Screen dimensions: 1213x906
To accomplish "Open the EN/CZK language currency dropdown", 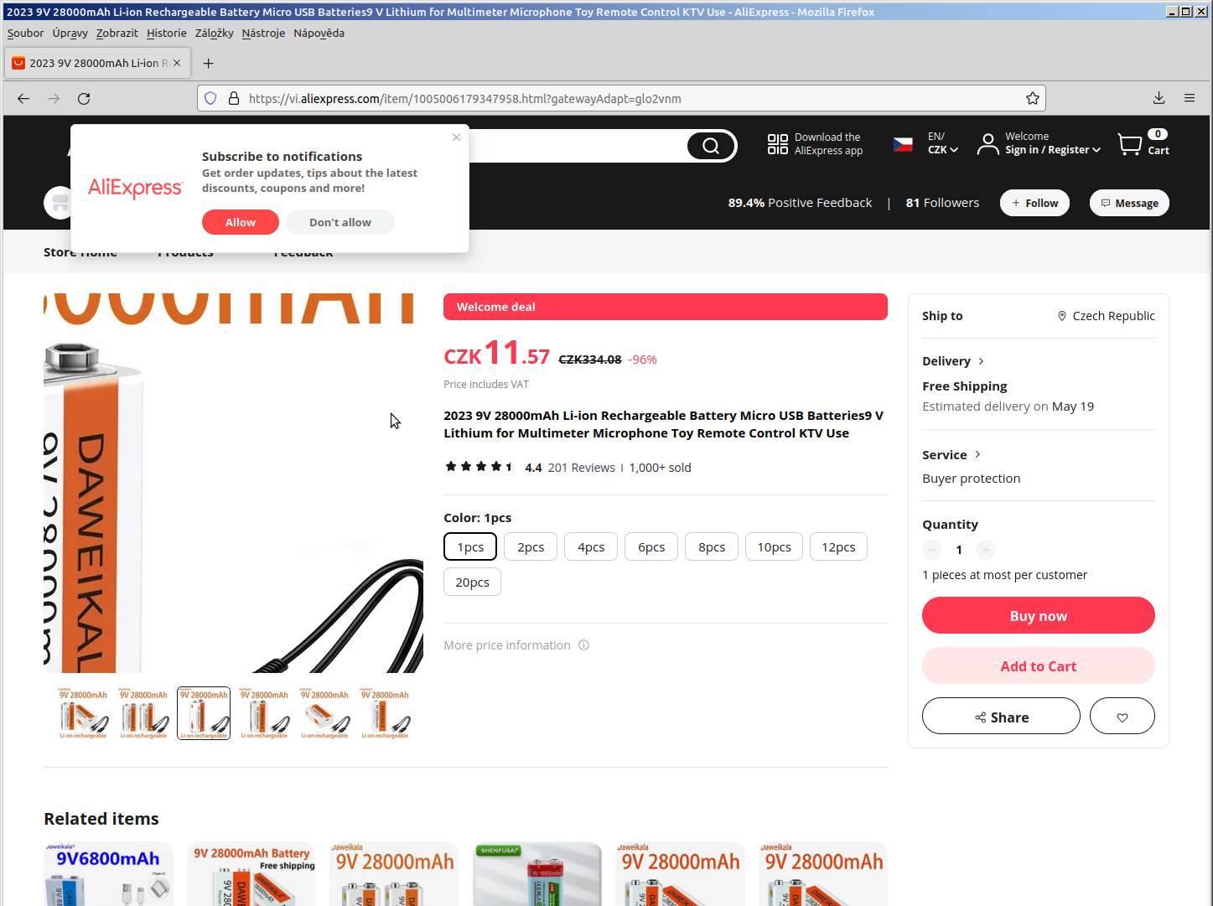I will (942, 143).
